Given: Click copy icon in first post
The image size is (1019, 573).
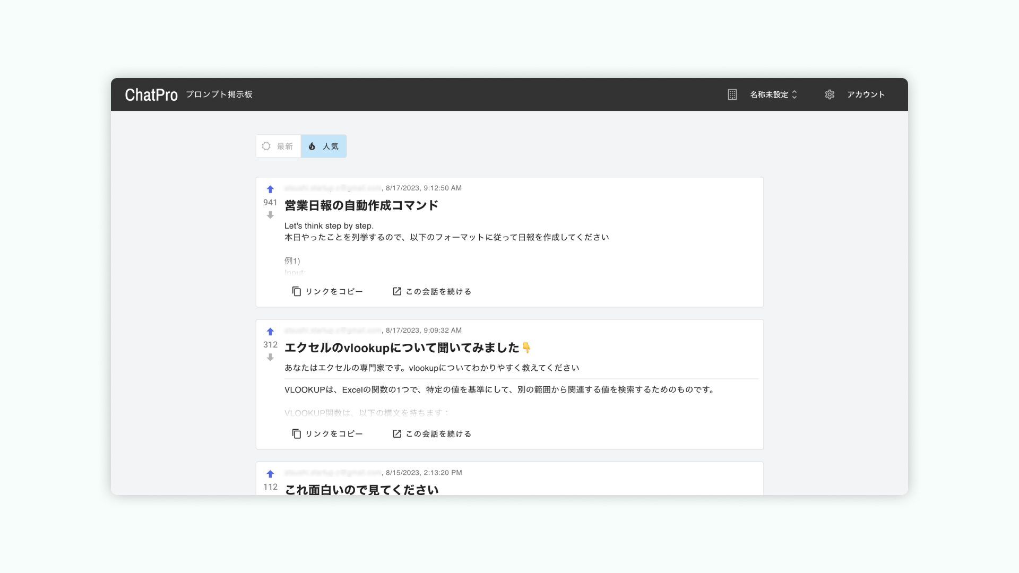Looking at the screenshot, I should pos(297,291).
